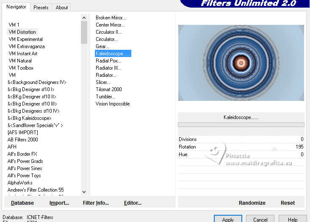Choose the Radiator filter
The width and height of the screenshot is (310, 222).
click(106, 75)
